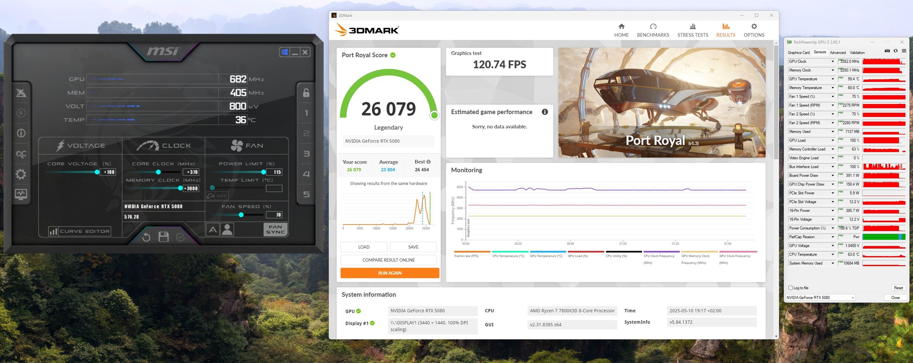Image resolution: width=913 pixels, height=363 pixels.
Task: Open Kombustor from the Afterburner sidebar
Action: coord(21,113)
